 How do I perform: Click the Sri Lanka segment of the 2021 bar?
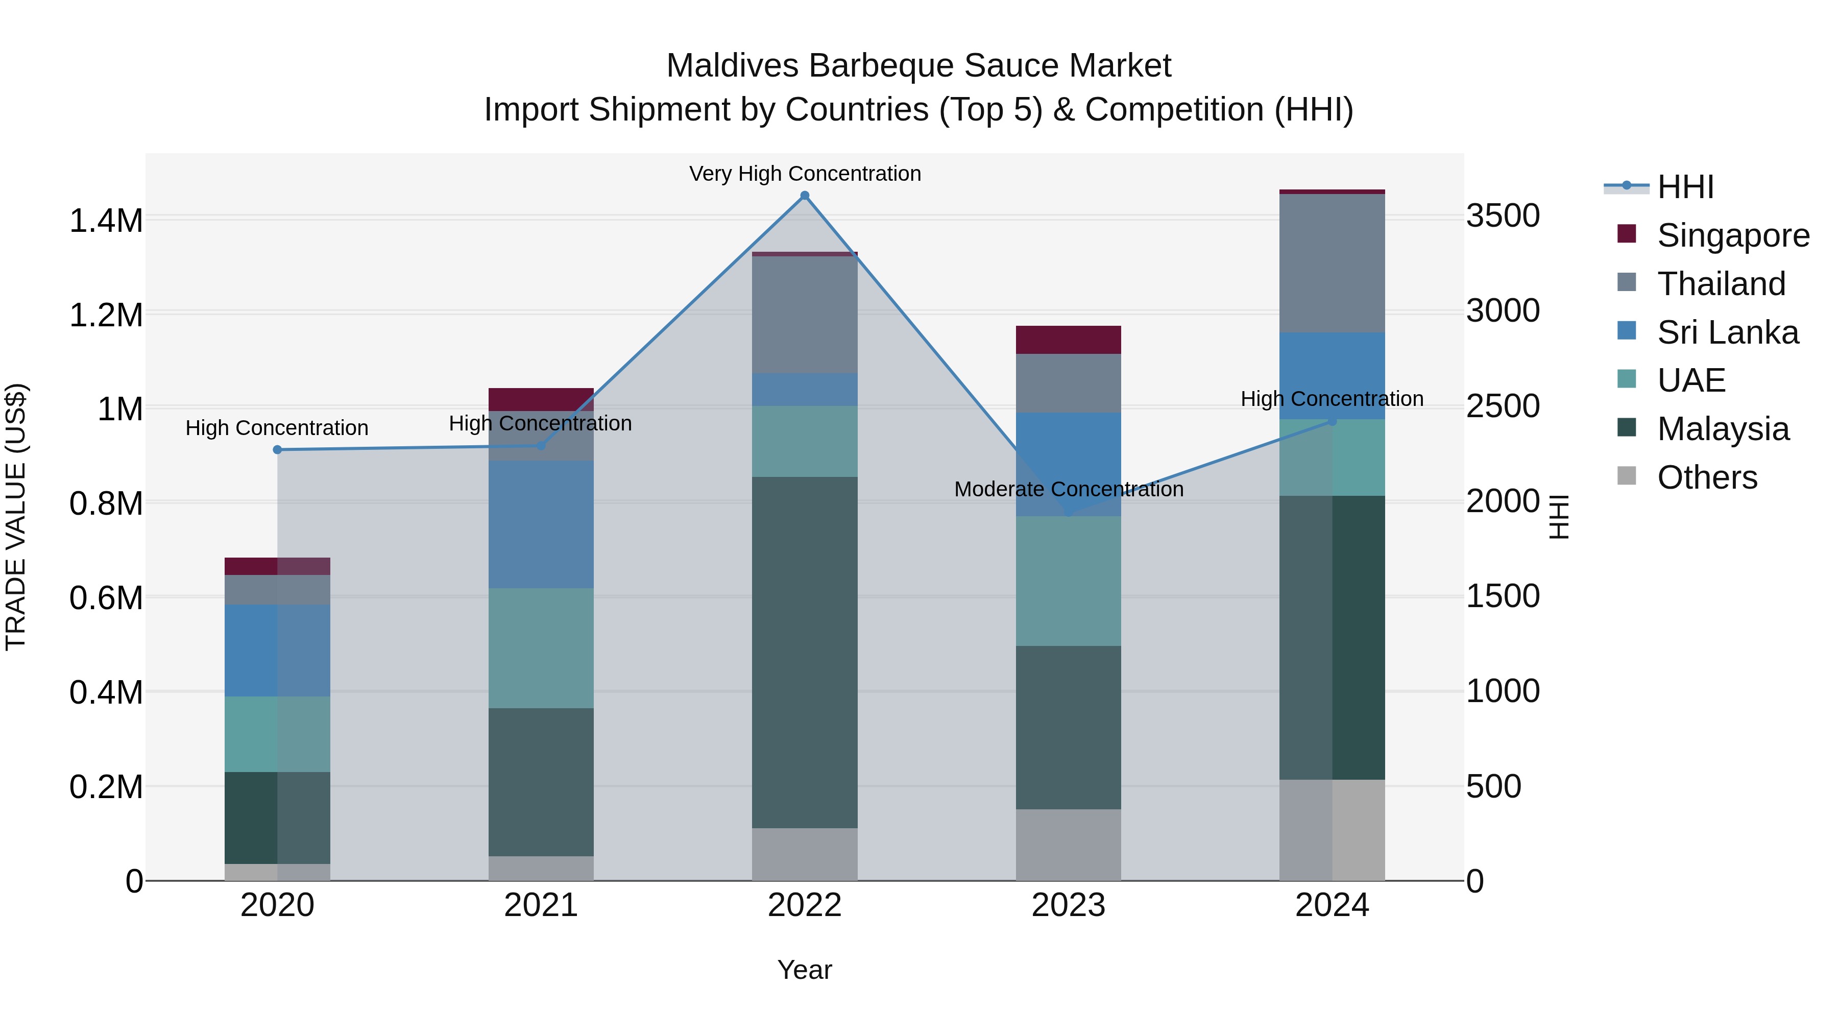coord(541,524)
